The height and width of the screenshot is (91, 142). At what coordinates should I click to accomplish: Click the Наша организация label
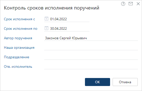(19, 48)
